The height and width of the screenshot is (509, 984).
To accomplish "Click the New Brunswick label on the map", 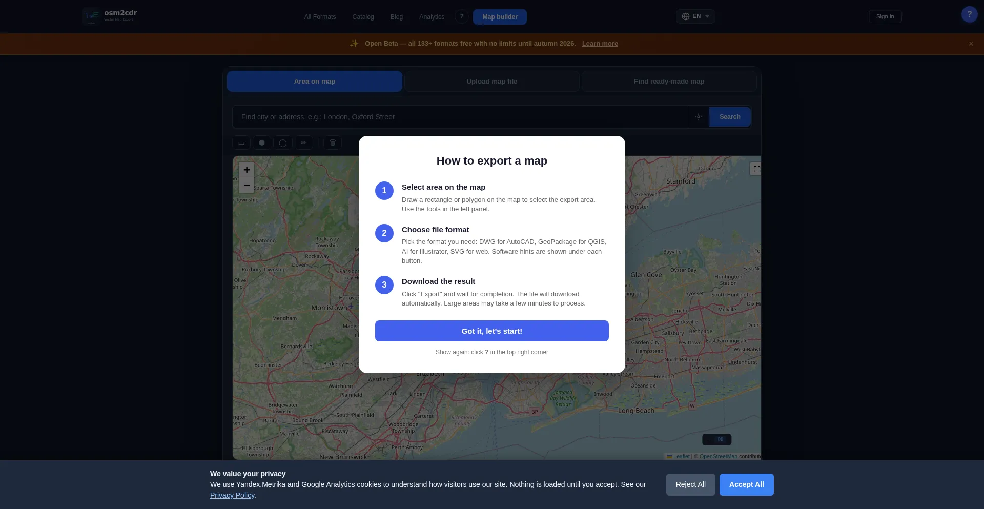I will coord(343,457).
